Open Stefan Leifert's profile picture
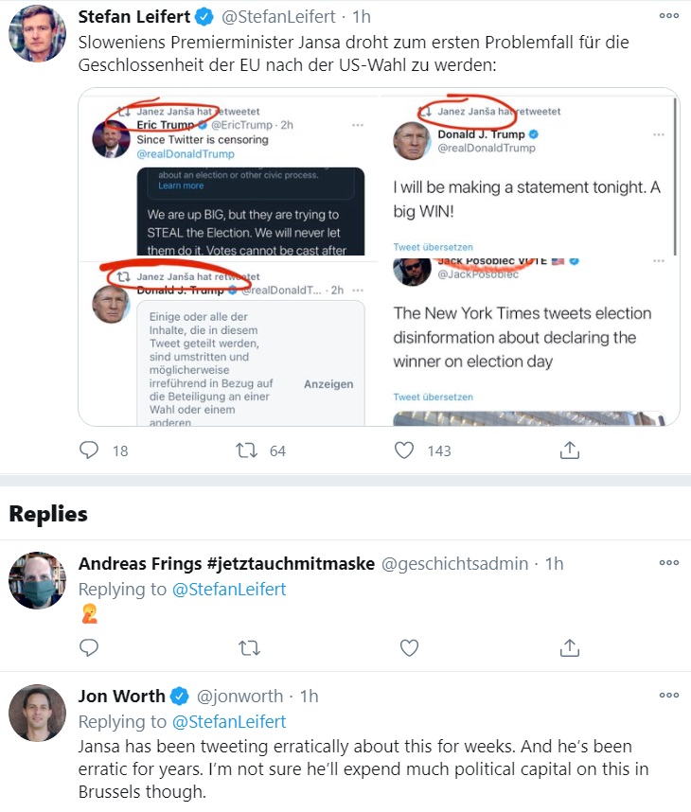 (37, 39)
